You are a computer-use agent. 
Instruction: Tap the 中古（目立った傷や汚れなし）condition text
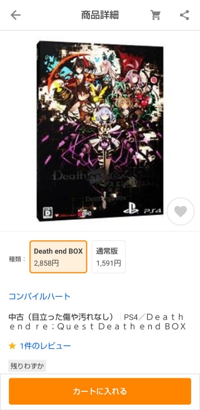coord(61,318)
